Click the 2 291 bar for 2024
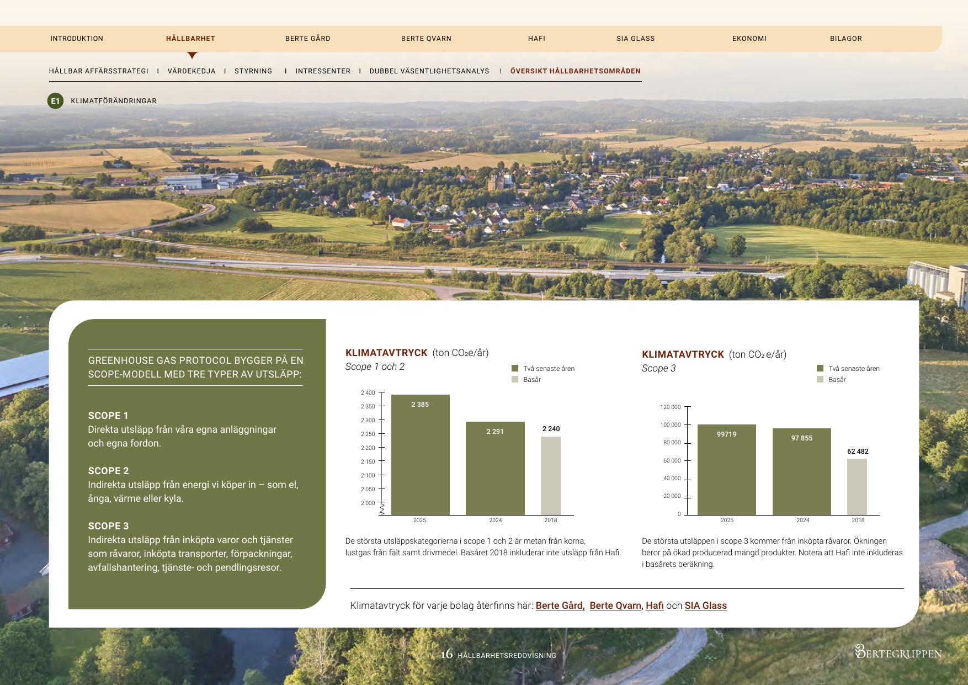This screenshot has width=968, height=685. pyautogui.click(x=495, y=469)
